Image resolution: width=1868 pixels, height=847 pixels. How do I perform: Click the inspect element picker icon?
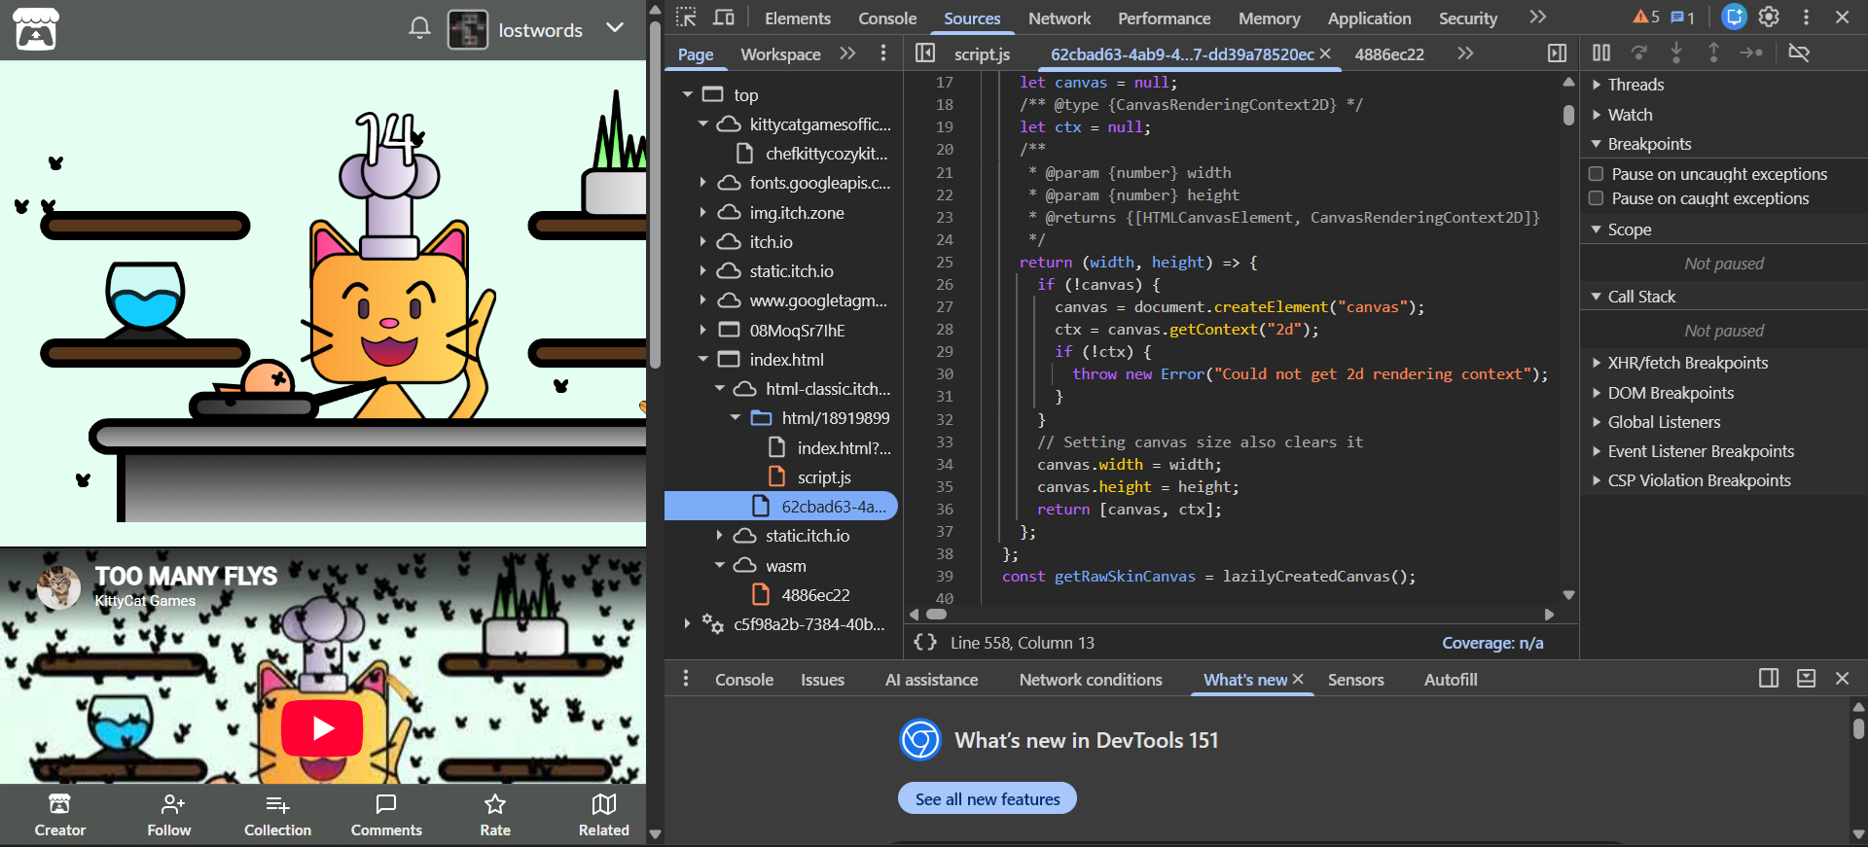[687, 18]
